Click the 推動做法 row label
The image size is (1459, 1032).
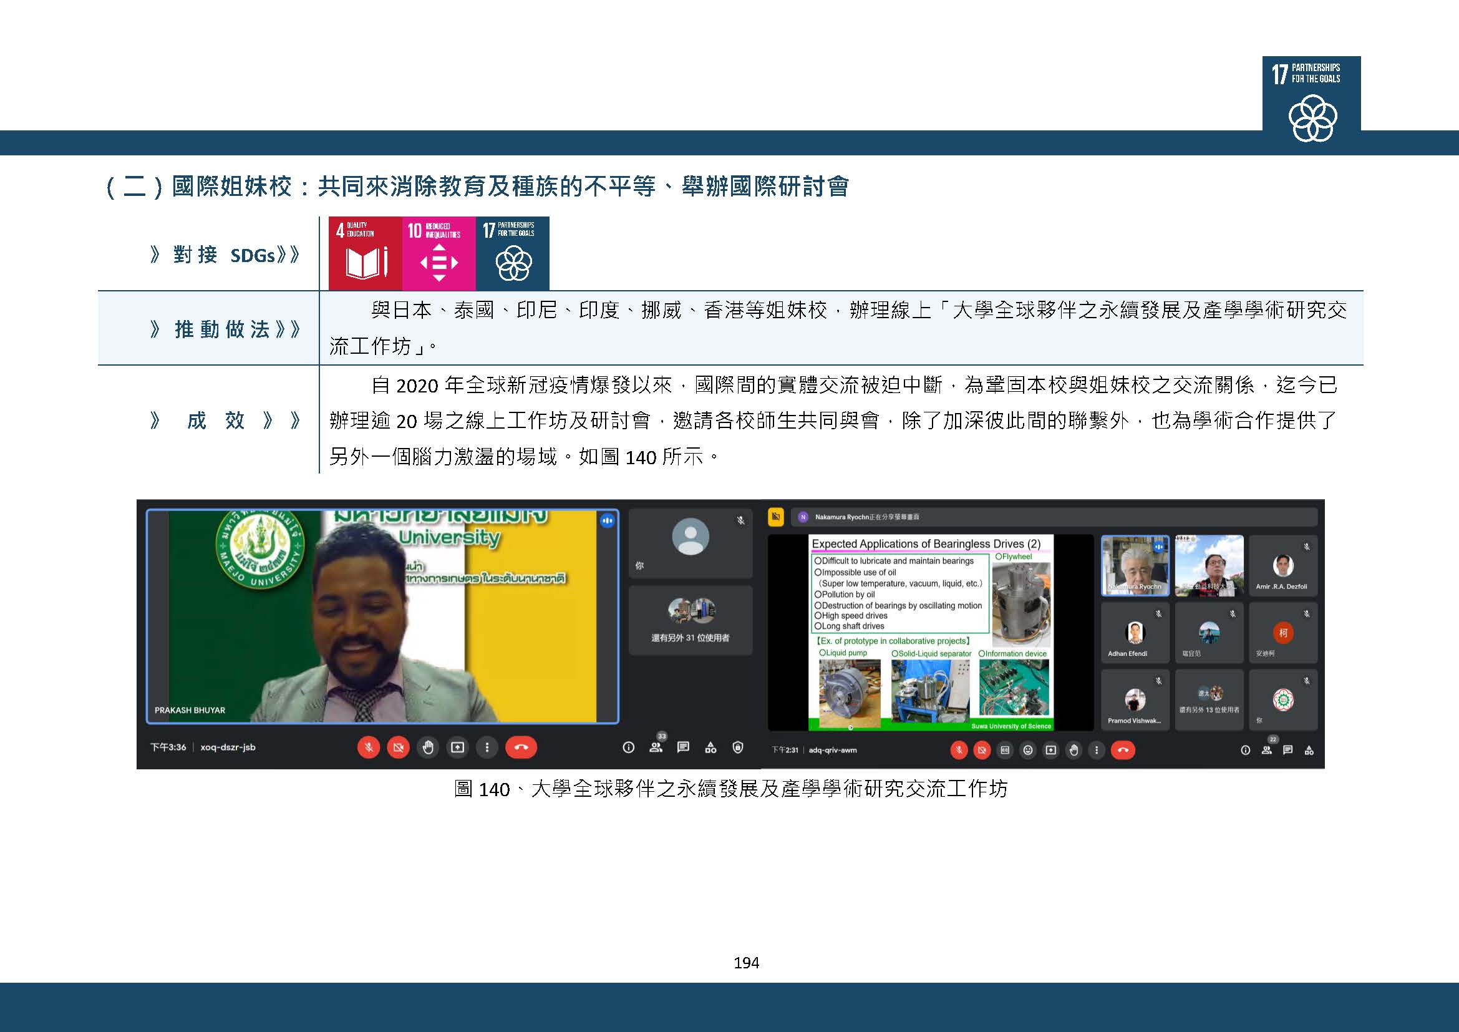click(x=225, y=329)
